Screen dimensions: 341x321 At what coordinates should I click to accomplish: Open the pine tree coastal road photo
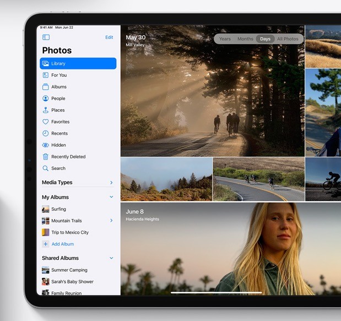click(323, 113)
